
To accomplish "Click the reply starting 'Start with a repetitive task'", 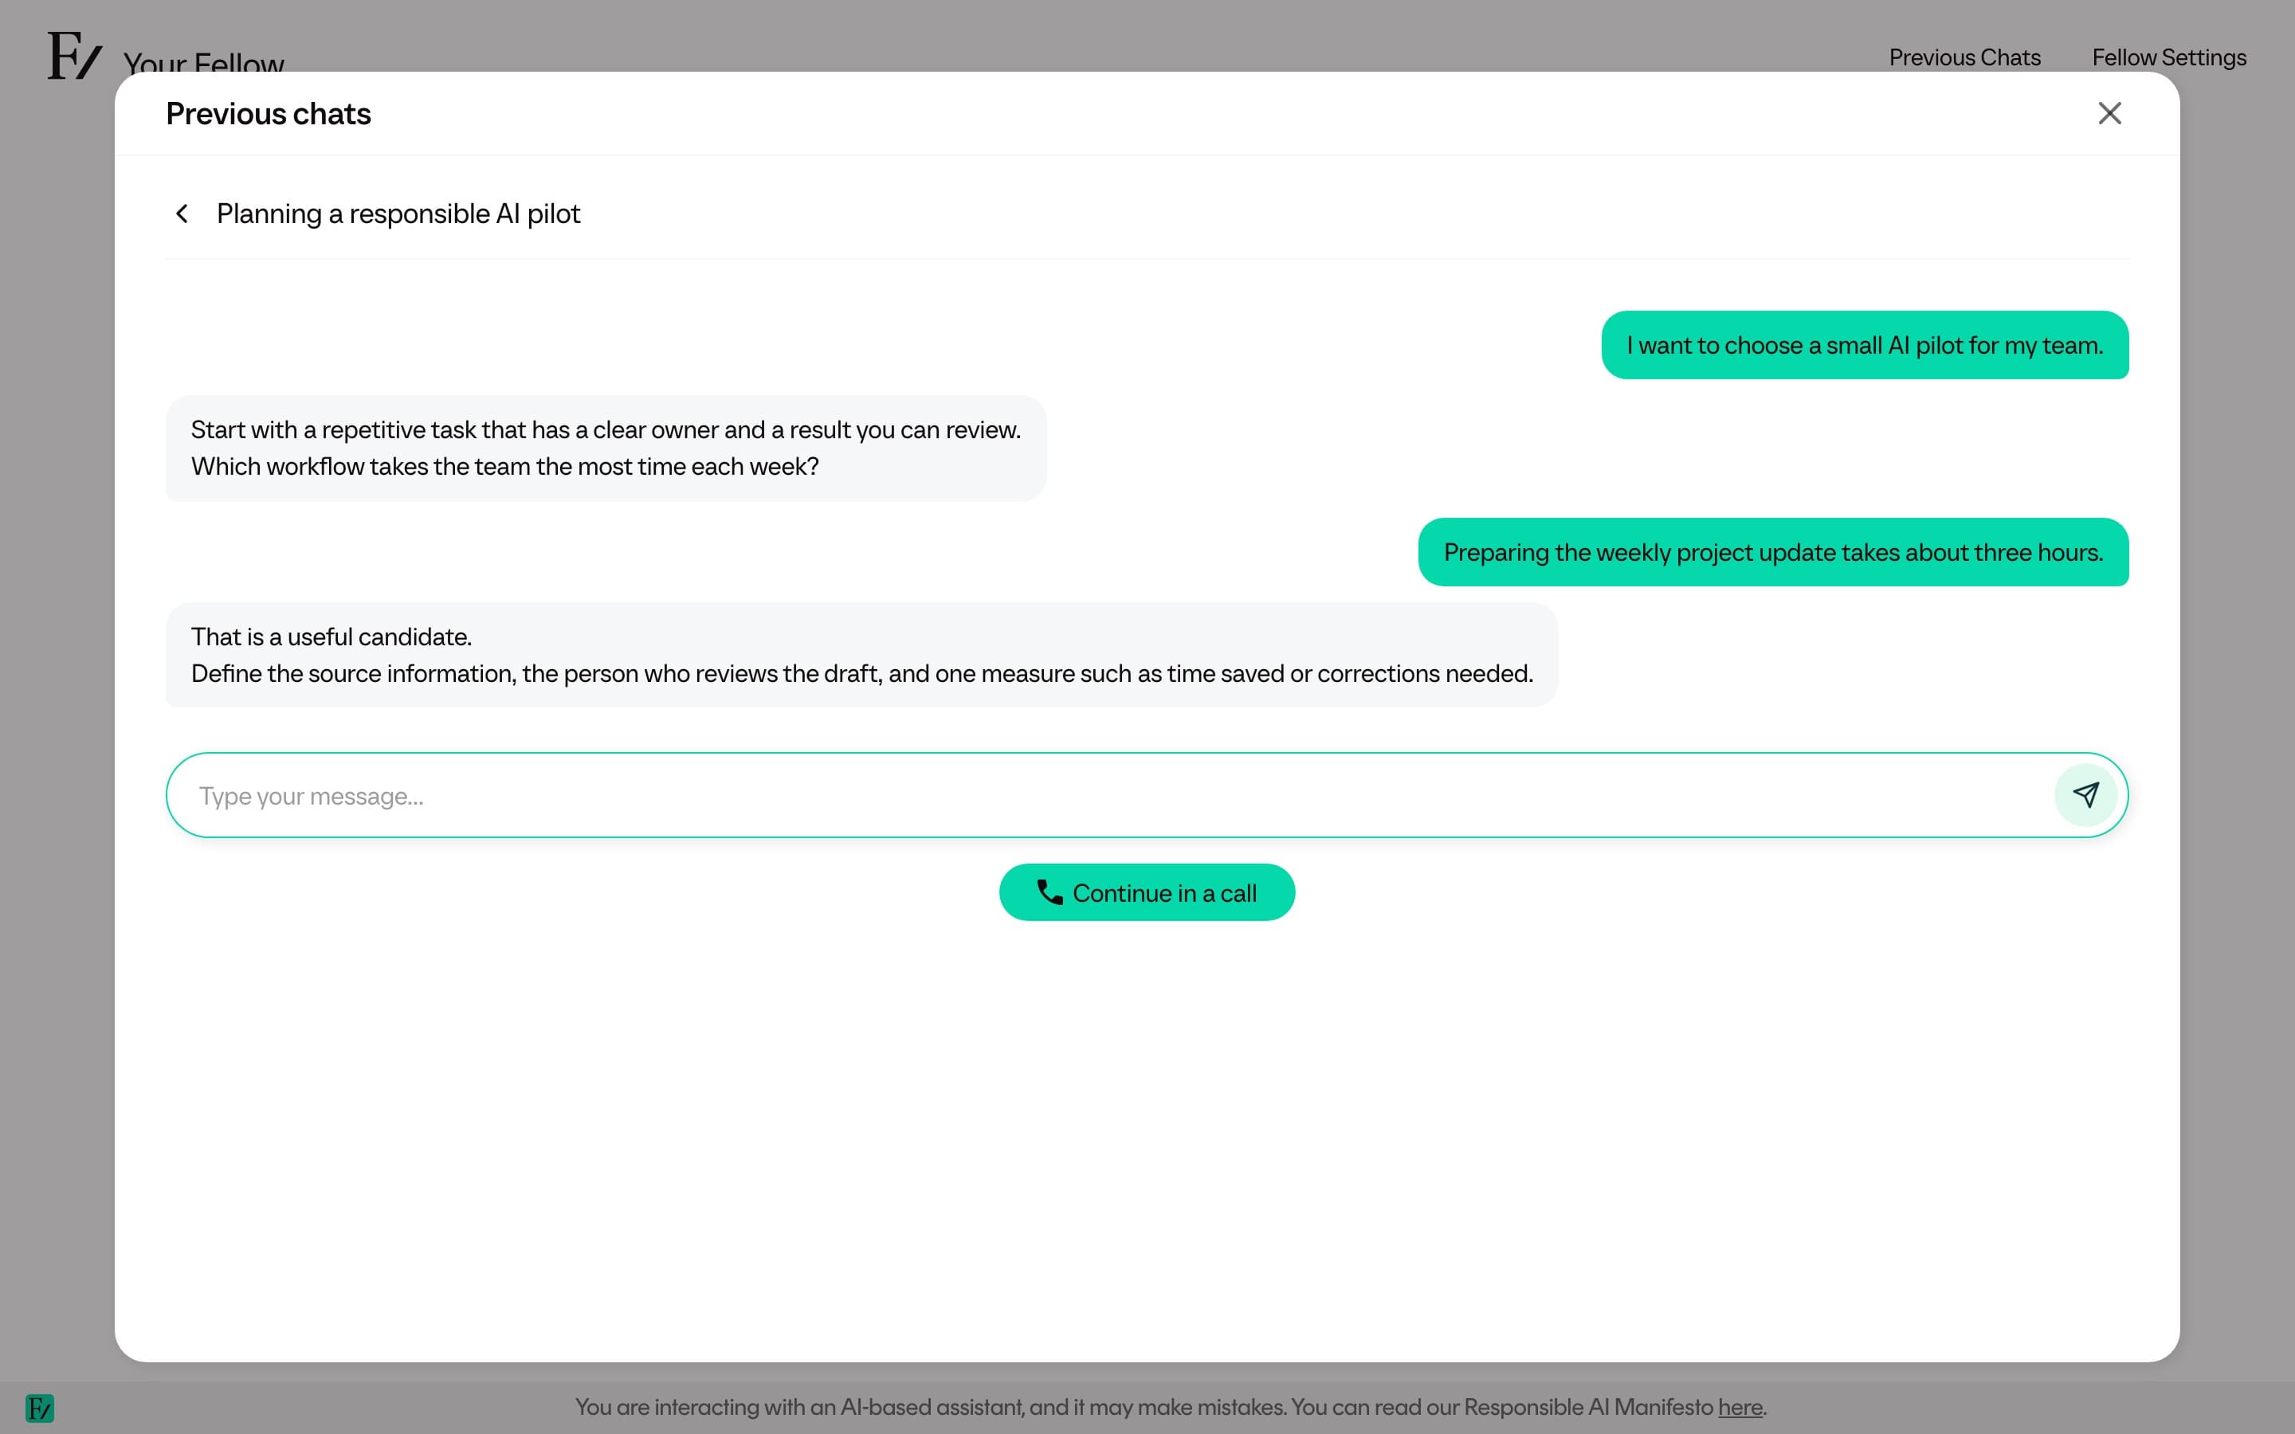I will pyautogui.click(x=606, y=448).
